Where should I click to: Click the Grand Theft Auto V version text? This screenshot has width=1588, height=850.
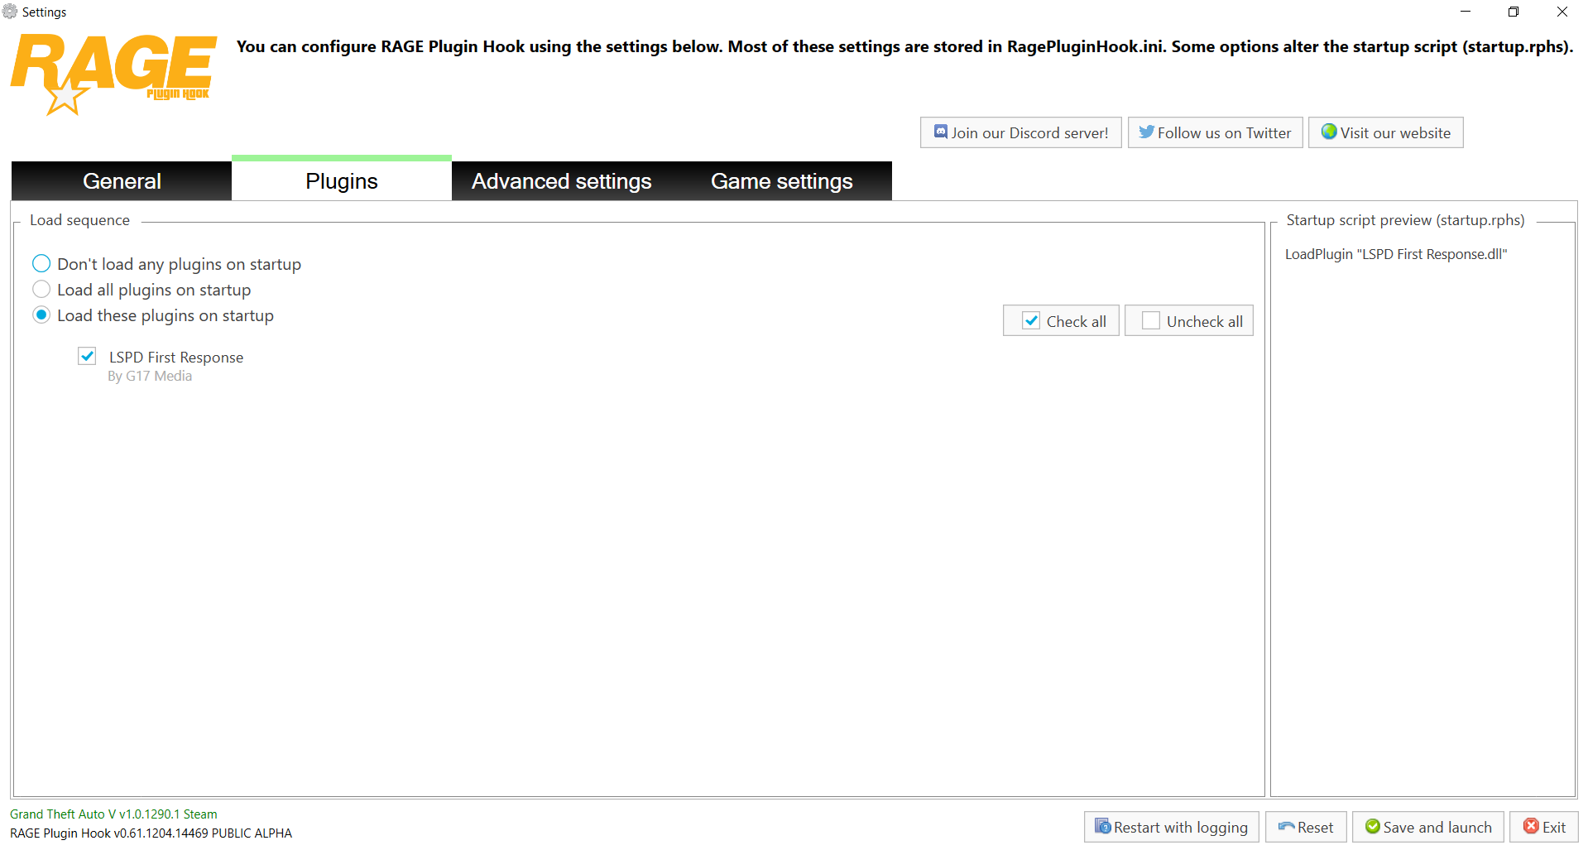click(113, 814)
